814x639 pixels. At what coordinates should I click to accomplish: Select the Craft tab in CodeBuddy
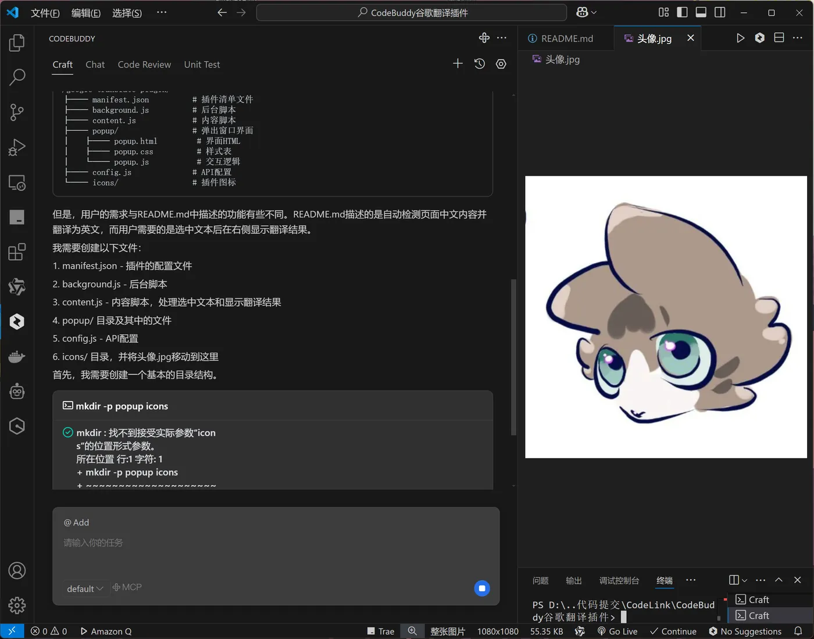(63, 65)
